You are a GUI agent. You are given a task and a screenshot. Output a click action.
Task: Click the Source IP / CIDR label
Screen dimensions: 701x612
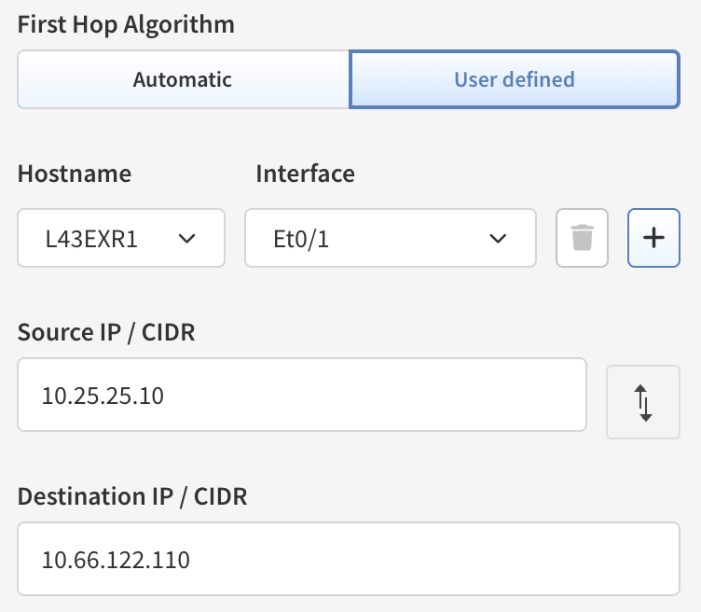pyautogui.click(x=106, y=332)
